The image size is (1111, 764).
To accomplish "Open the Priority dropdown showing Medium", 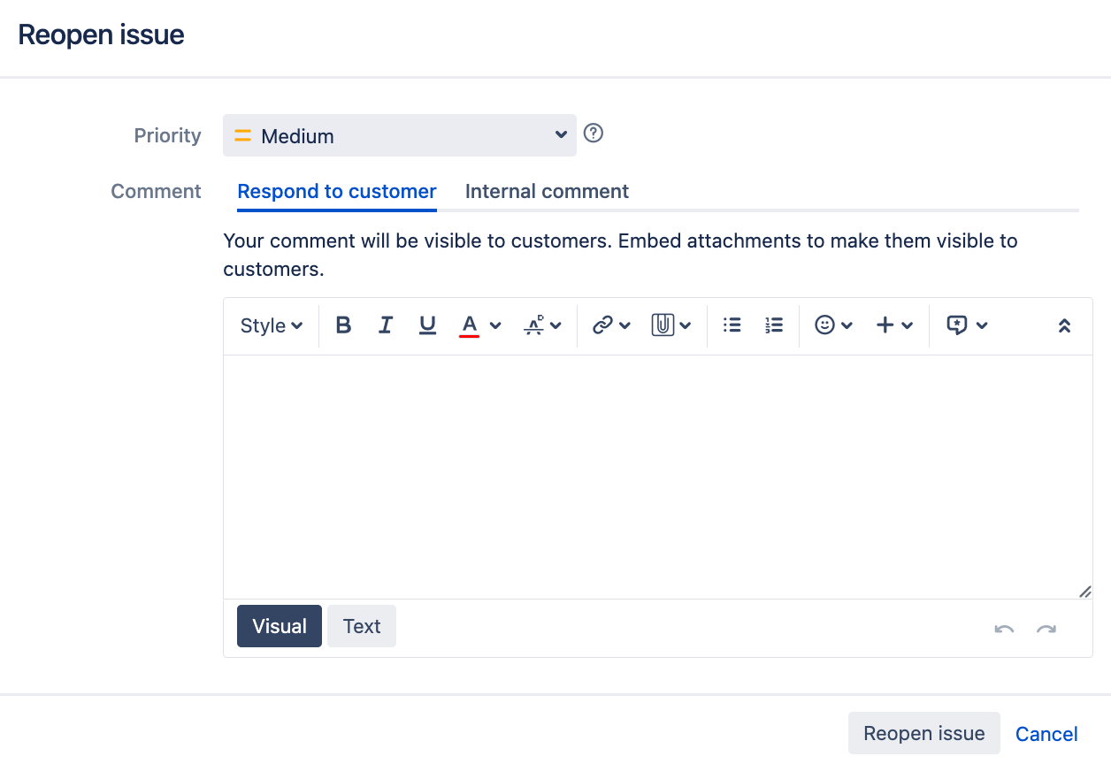I will (400, 135).
